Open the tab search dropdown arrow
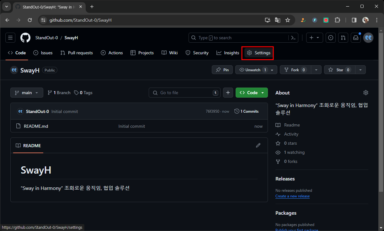The width and height of the screenshot is (384, 231). [6, 7]
